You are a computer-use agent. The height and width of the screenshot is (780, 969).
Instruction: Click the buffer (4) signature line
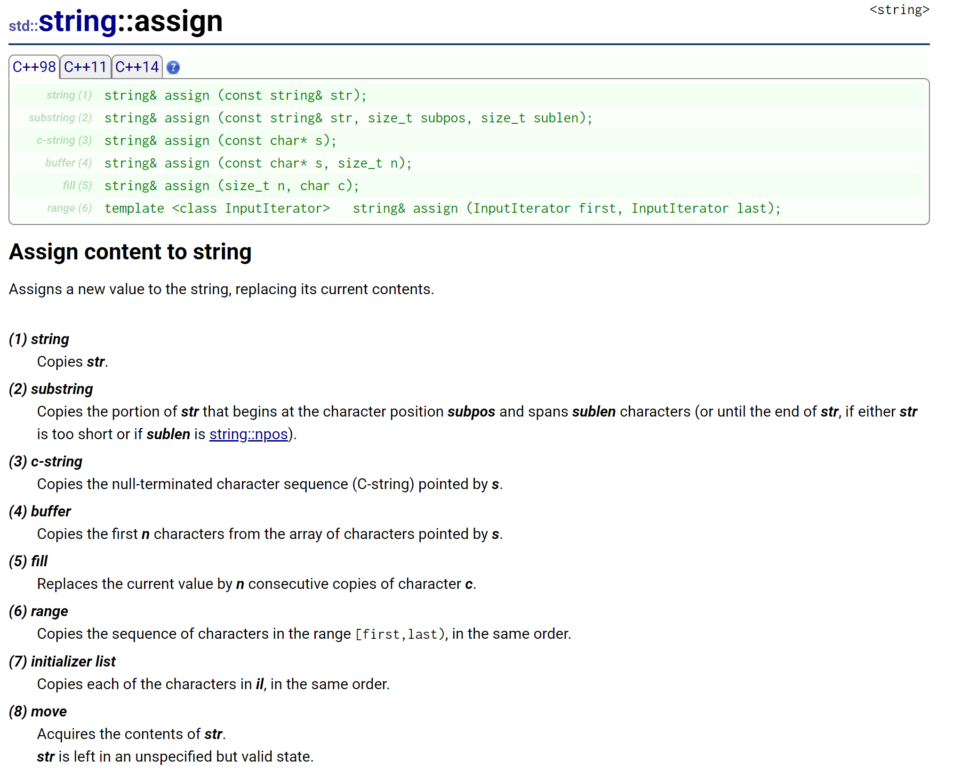coord(258,163)
